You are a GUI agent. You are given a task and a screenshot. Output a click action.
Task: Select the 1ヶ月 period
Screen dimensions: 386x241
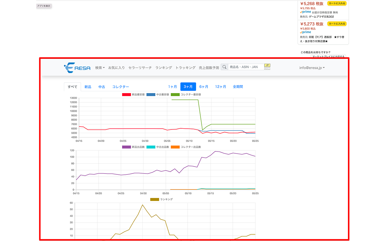tap(172, 87)
